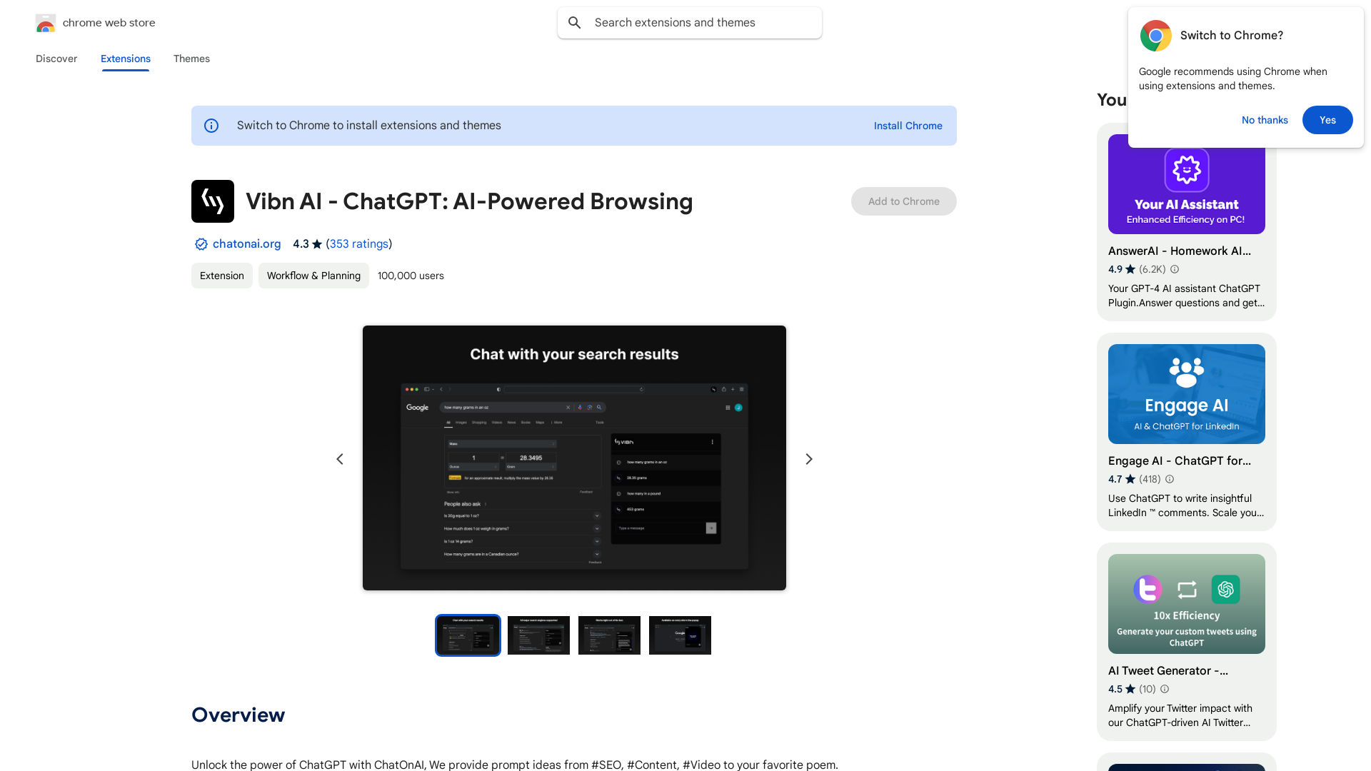Click the verified publisher badge icon

(201, 244)
